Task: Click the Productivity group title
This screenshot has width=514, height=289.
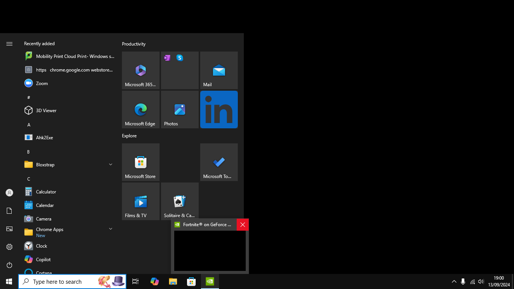Action: pos(134,44)
